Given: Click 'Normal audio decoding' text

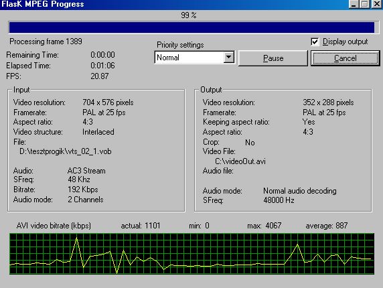Looking at the screenshot, I should tap(300, 191).
